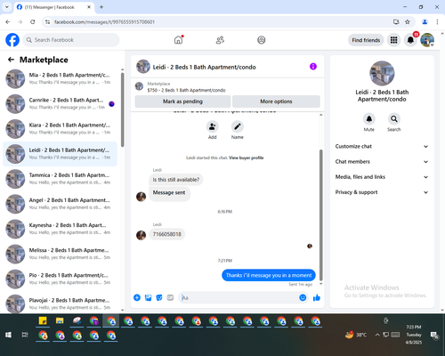This screenshot has height=356, width=445.
Task: Open the tab search dropdown arrow
Action: click(x=7, y=7)
